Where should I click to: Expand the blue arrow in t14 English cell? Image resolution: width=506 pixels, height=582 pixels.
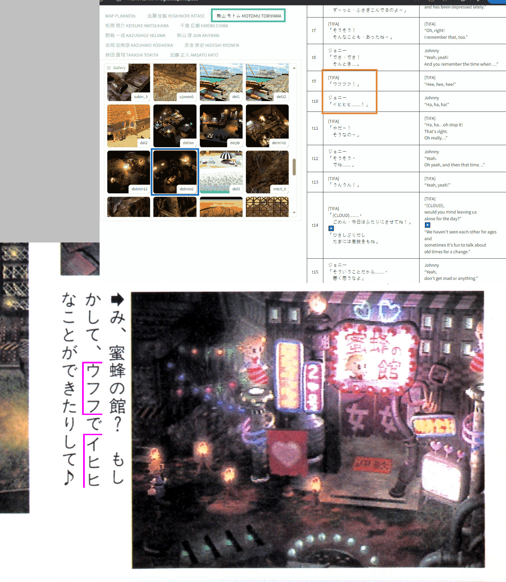coord(428,225)
